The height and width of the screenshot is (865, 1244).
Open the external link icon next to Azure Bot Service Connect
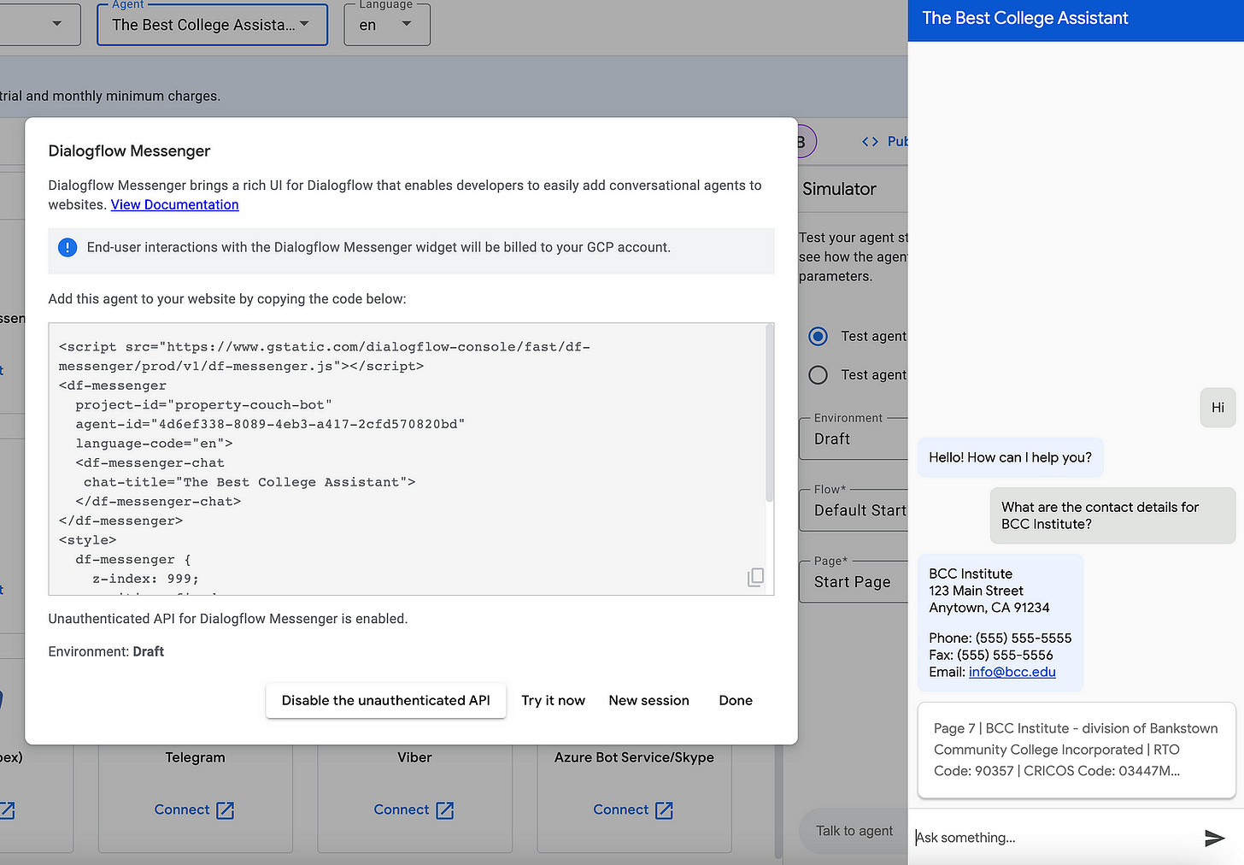665,810
